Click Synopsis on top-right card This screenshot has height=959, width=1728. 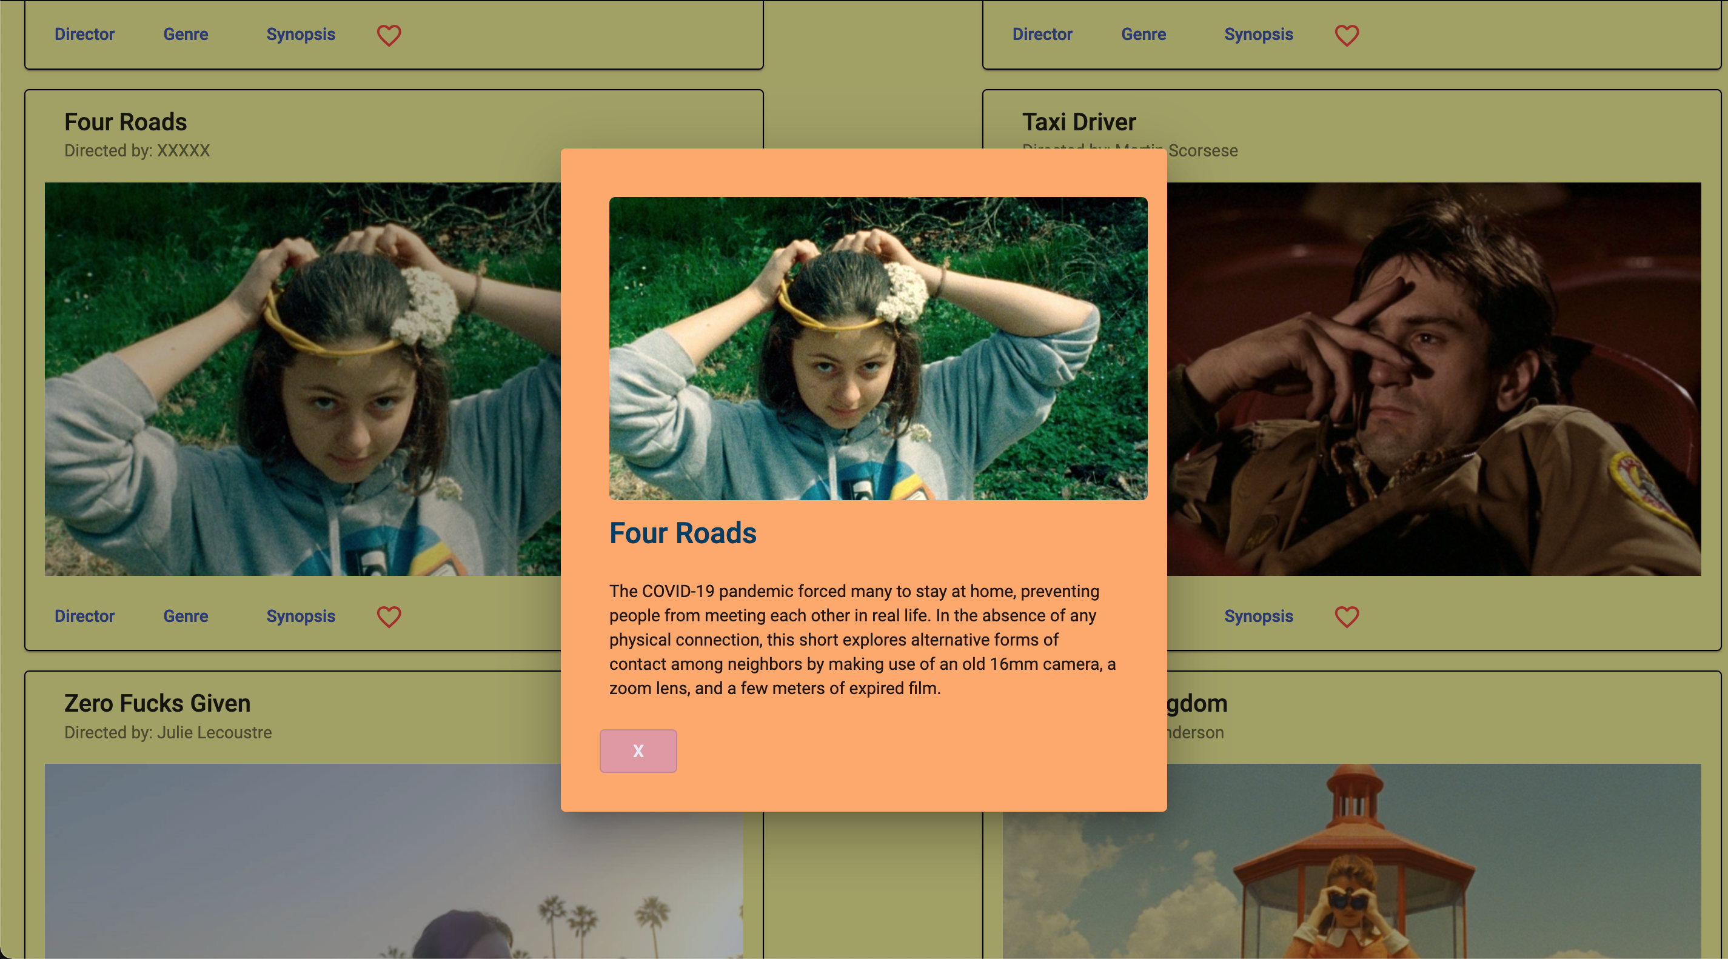[x=1259, y=34]
